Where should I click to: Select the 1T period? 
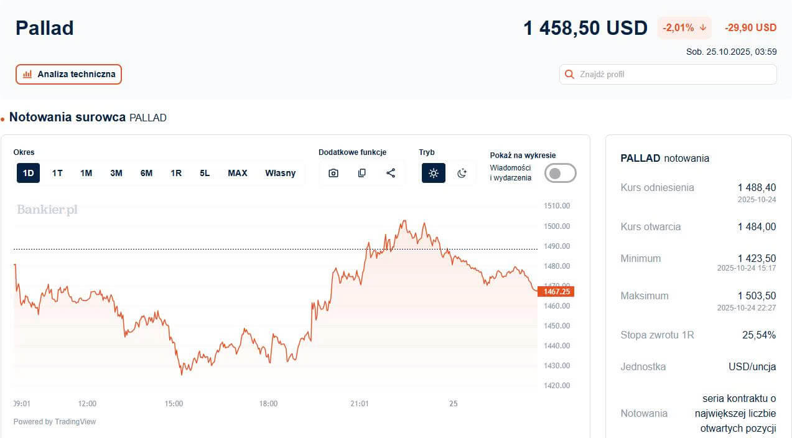pos(57,173)
